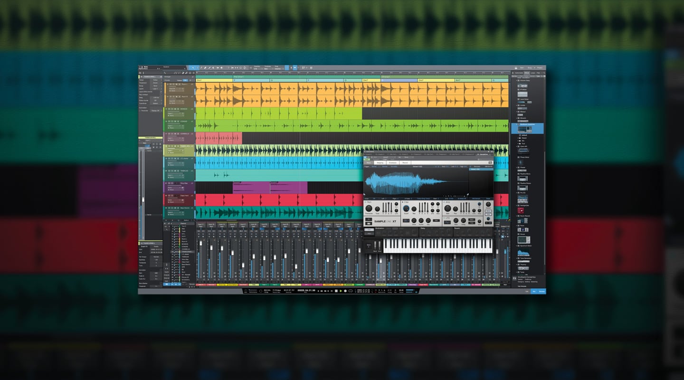Select the Split tool in the toolbar

click(x=201, y=67)
